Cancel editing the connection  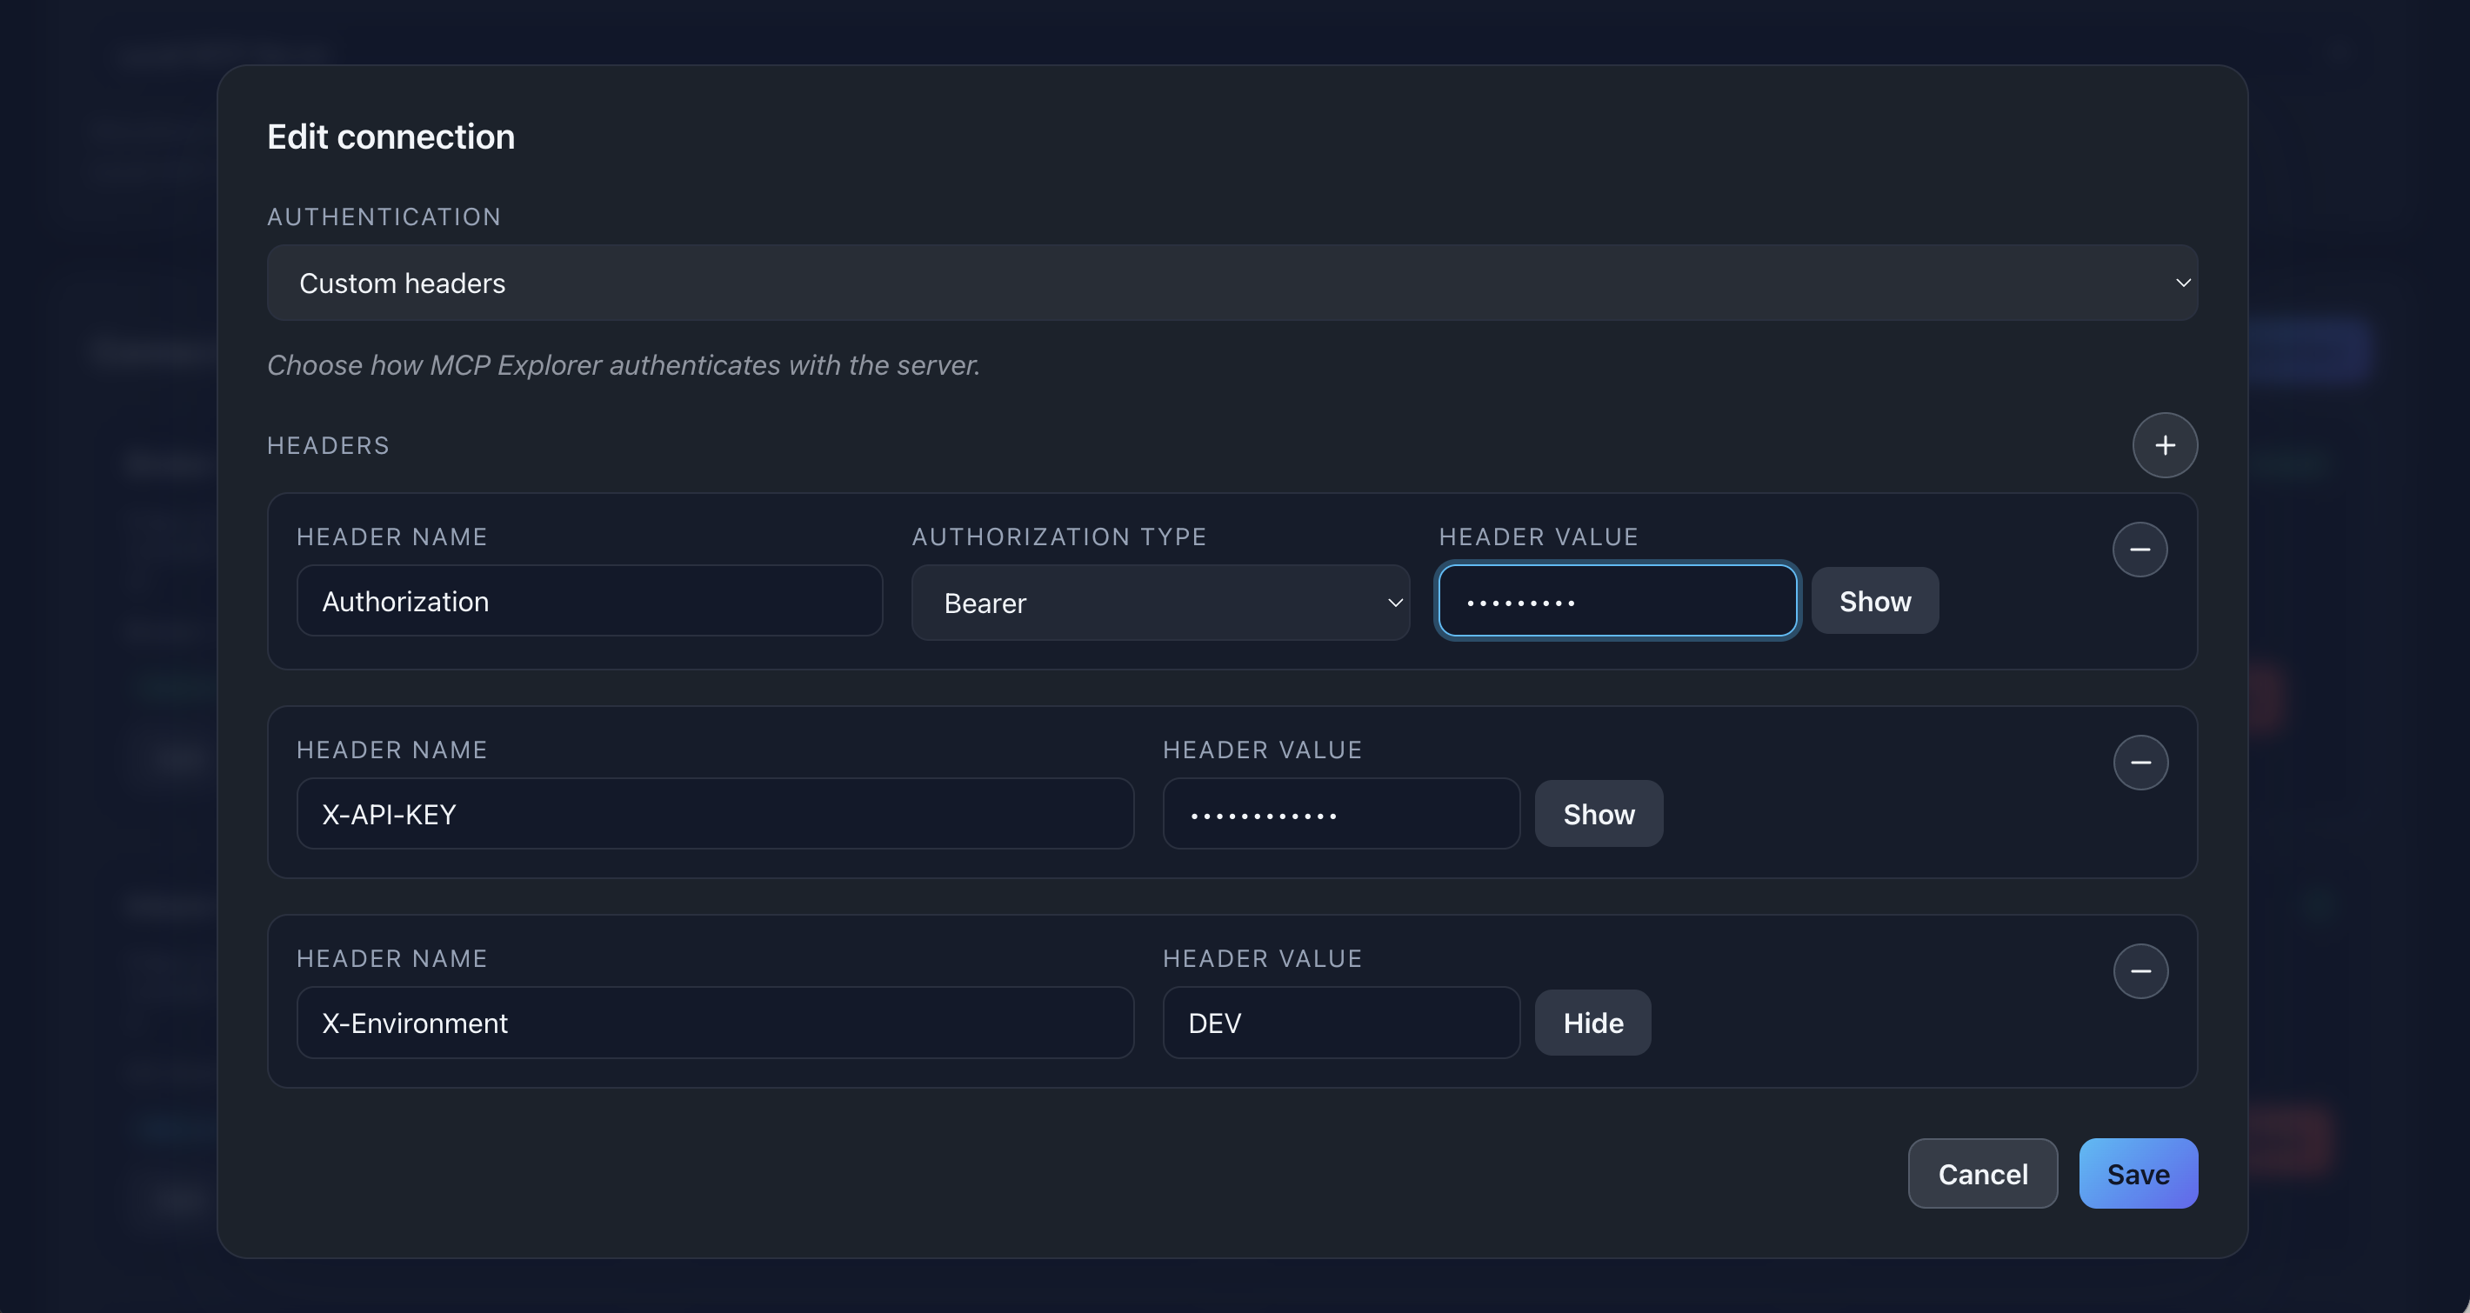(1982, 1173)
